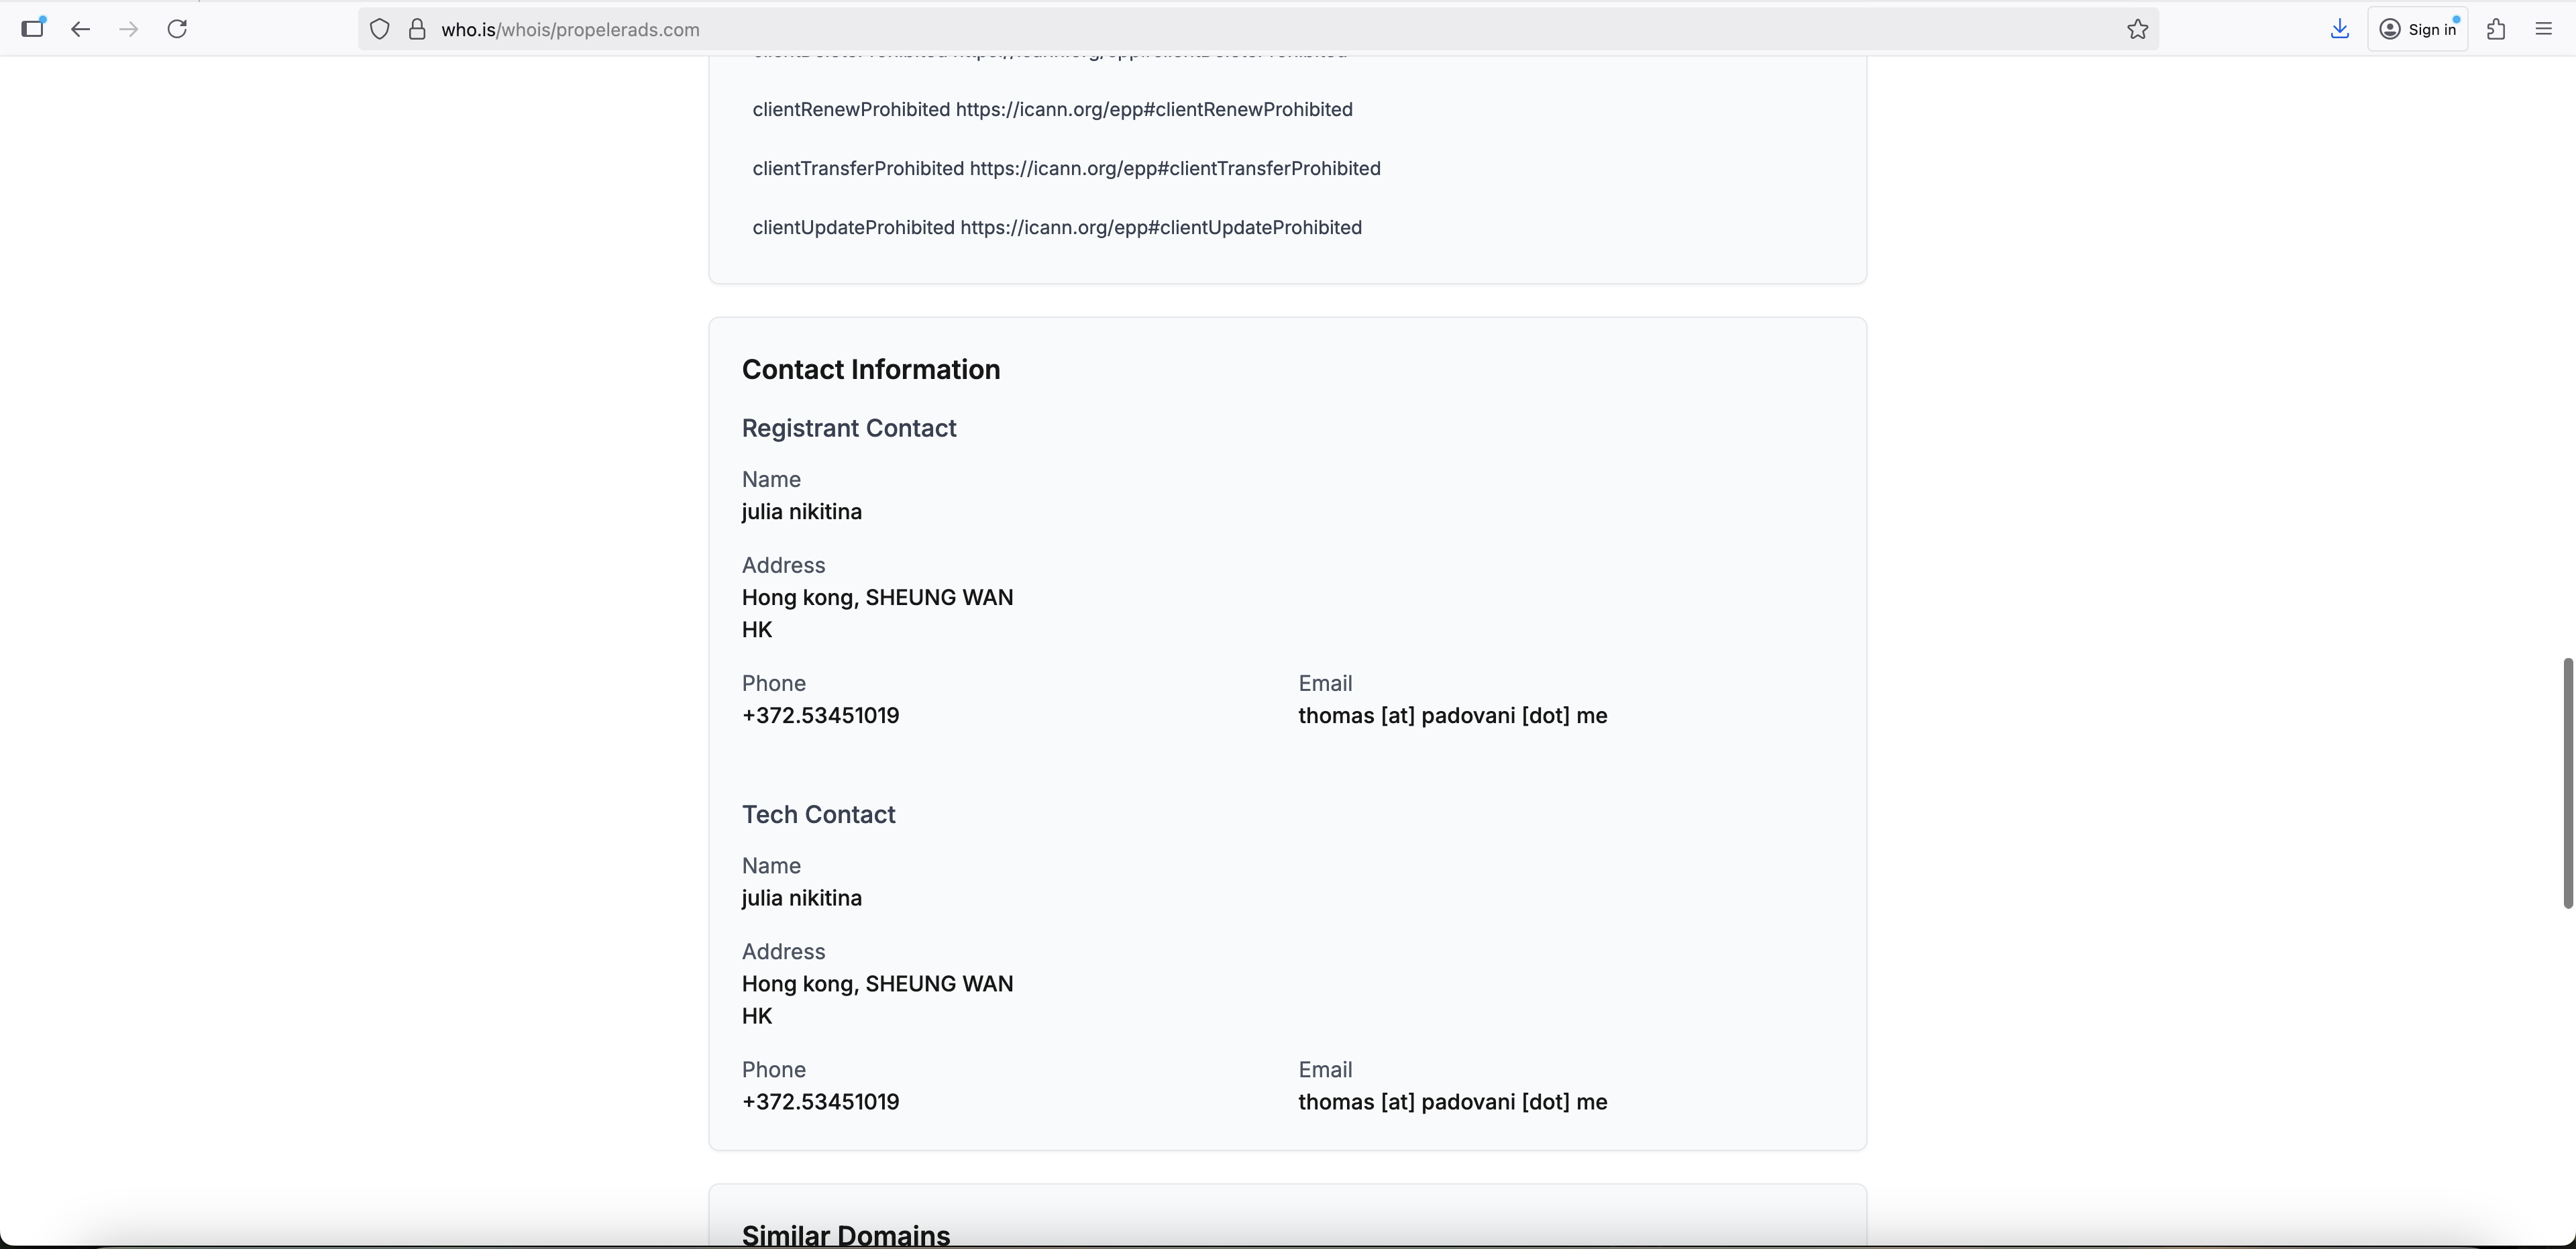Viewport: 2576px width, 1249px height.
Task: Click the registrant email thomas padovani
Action: click(1452, 715)
